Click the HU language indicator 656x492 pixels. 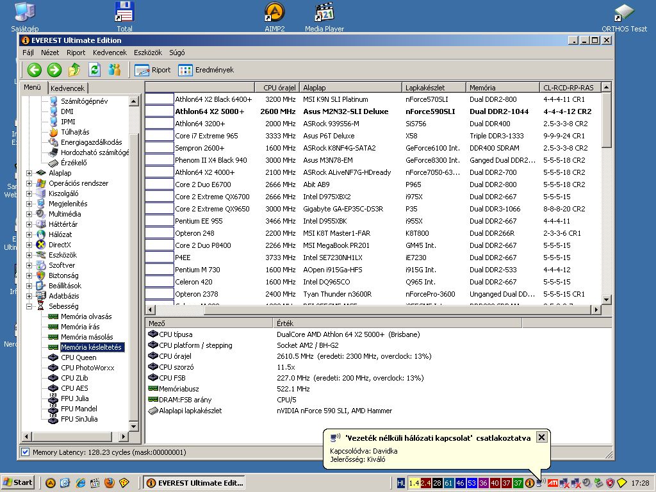400,483
